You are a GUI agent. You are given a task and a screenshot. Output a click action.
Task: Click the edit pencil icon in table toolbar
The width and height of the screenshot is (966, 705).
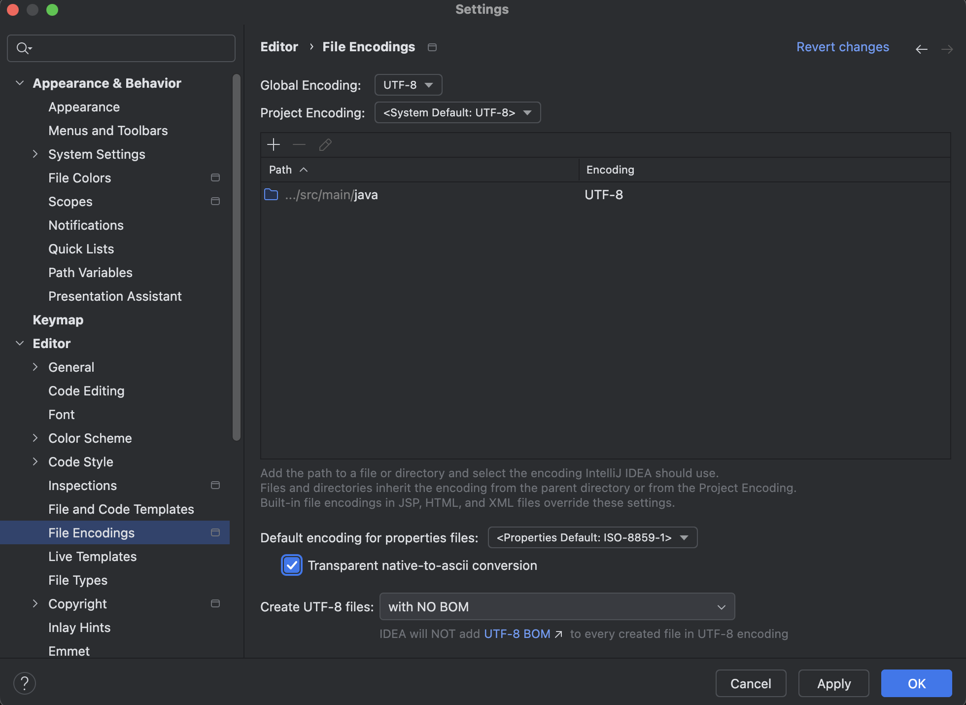pyautogui.click(x=325, y=144)
